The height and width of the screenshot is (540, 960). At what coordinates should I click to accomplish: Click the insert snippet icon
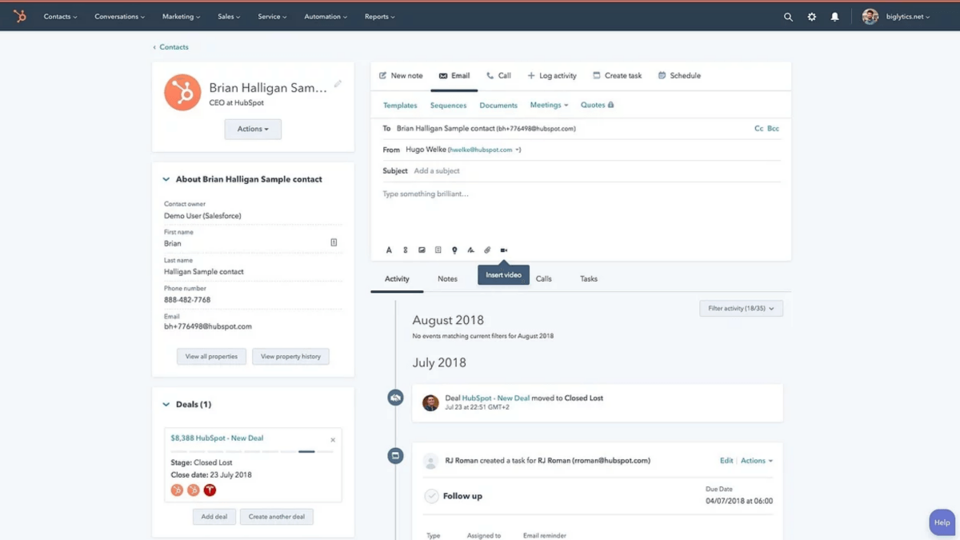click(438, 250)
